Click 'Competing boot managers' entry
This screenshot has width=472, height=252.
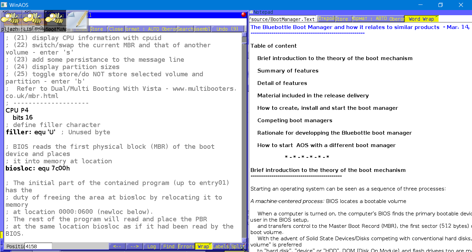click(295, 120)
